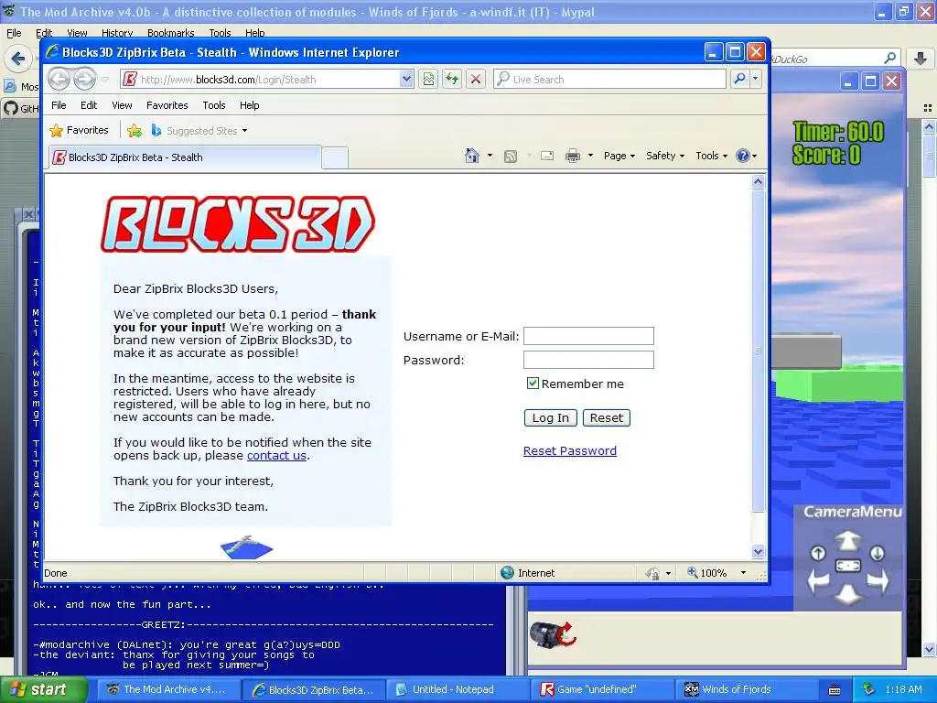Click CameraMenu center view icon
937x703 pixels.
848,566
